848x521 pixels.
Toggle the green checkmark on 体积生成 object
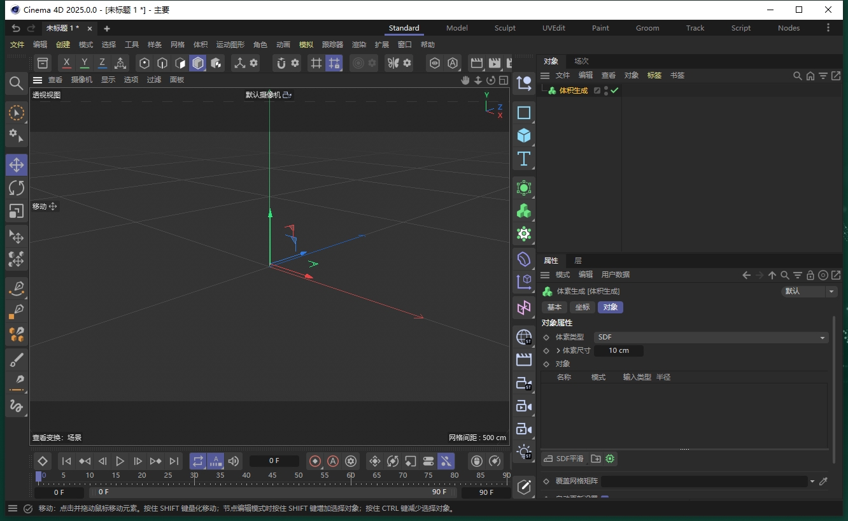pyautogui.click(x=614, y=90)
